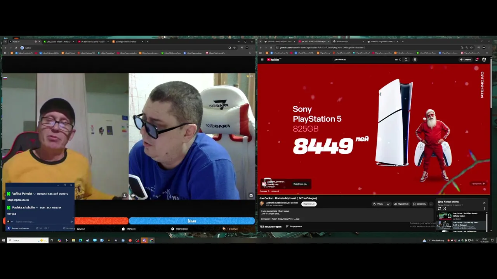This screenshot has height=279, width=497.
Task: Switch to Bensonhurst Blues tab in left browser
Action: (92, 41)
